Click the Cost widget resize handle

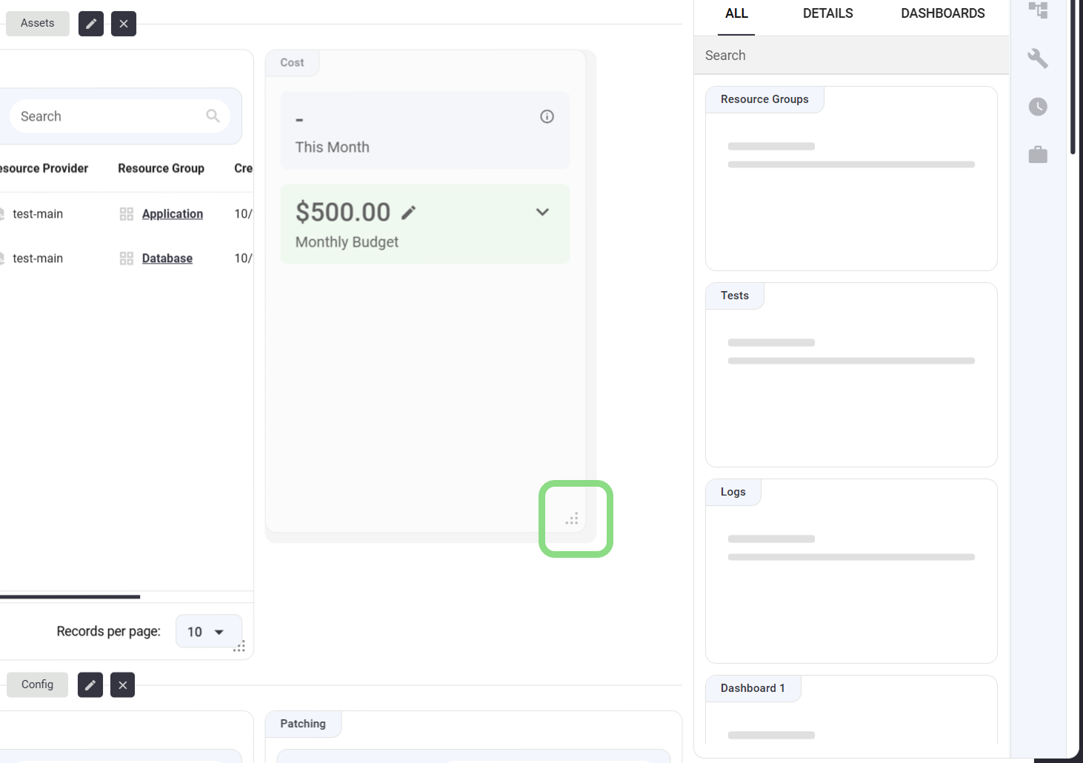pos(572,519)
